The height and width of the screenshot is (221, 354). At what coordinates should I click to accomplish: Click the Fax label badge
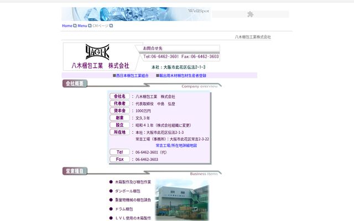coord(119,159)
